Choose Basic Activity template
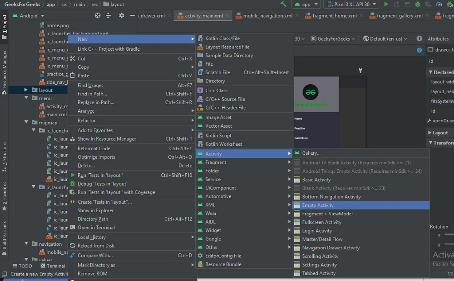 click(x=361, y=180)
